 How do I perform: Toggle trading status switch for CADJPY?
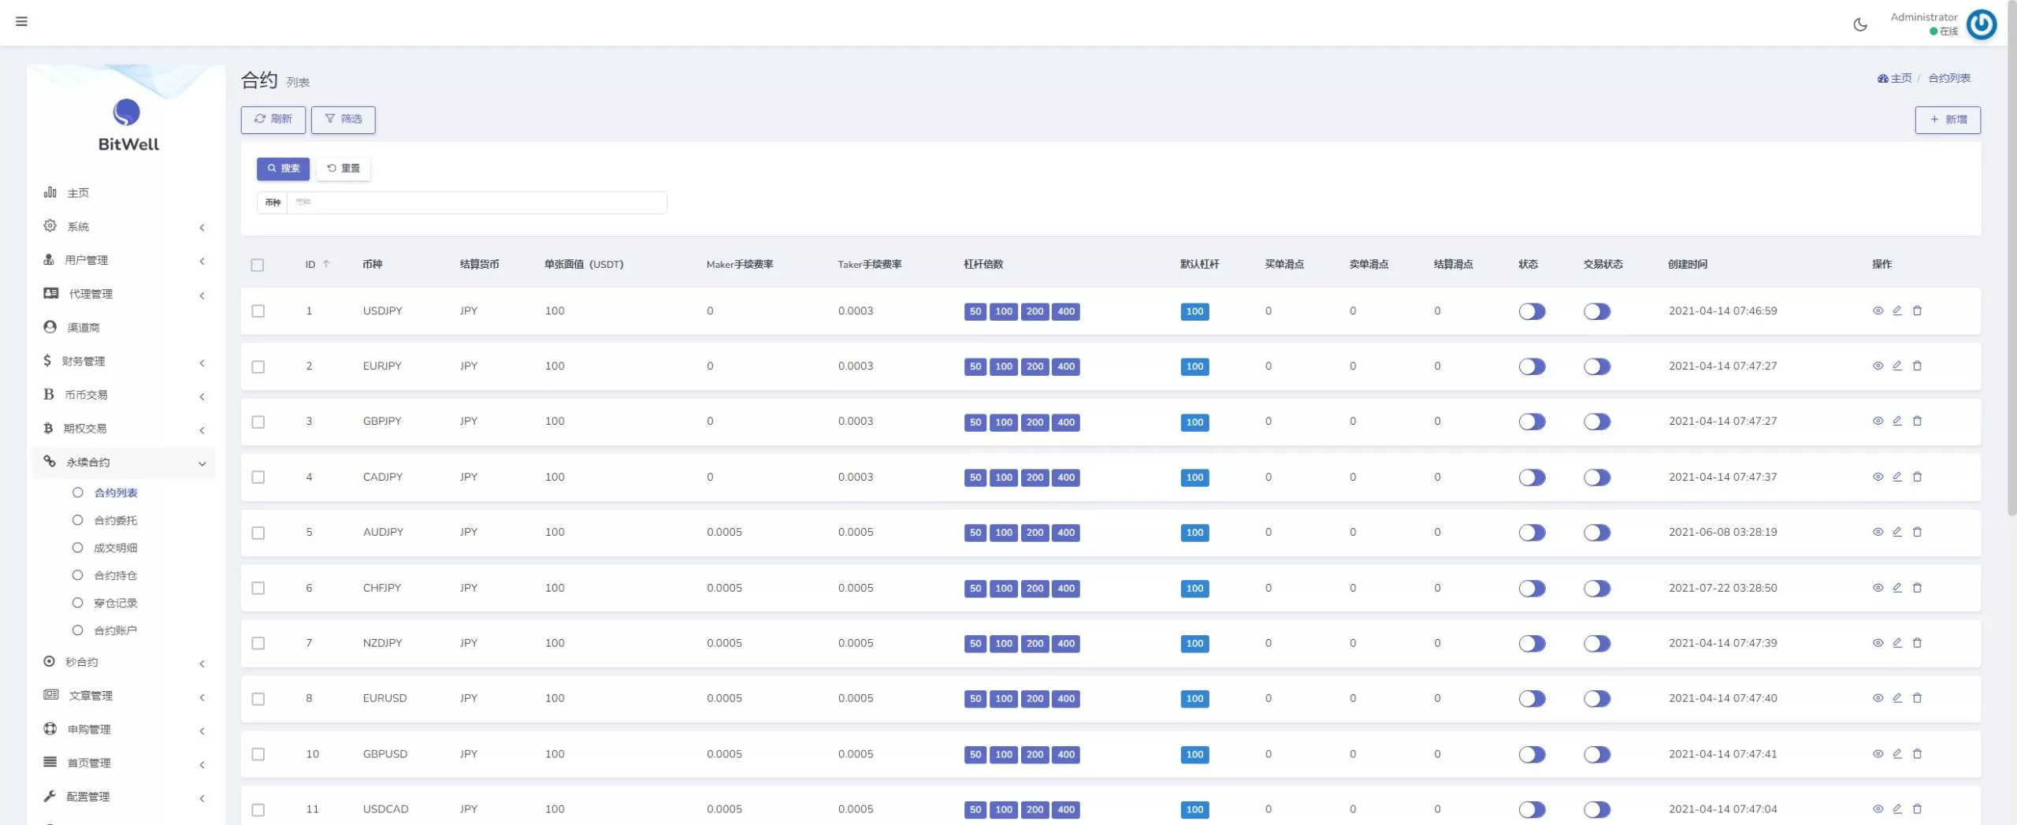(x=1596, y=478)
